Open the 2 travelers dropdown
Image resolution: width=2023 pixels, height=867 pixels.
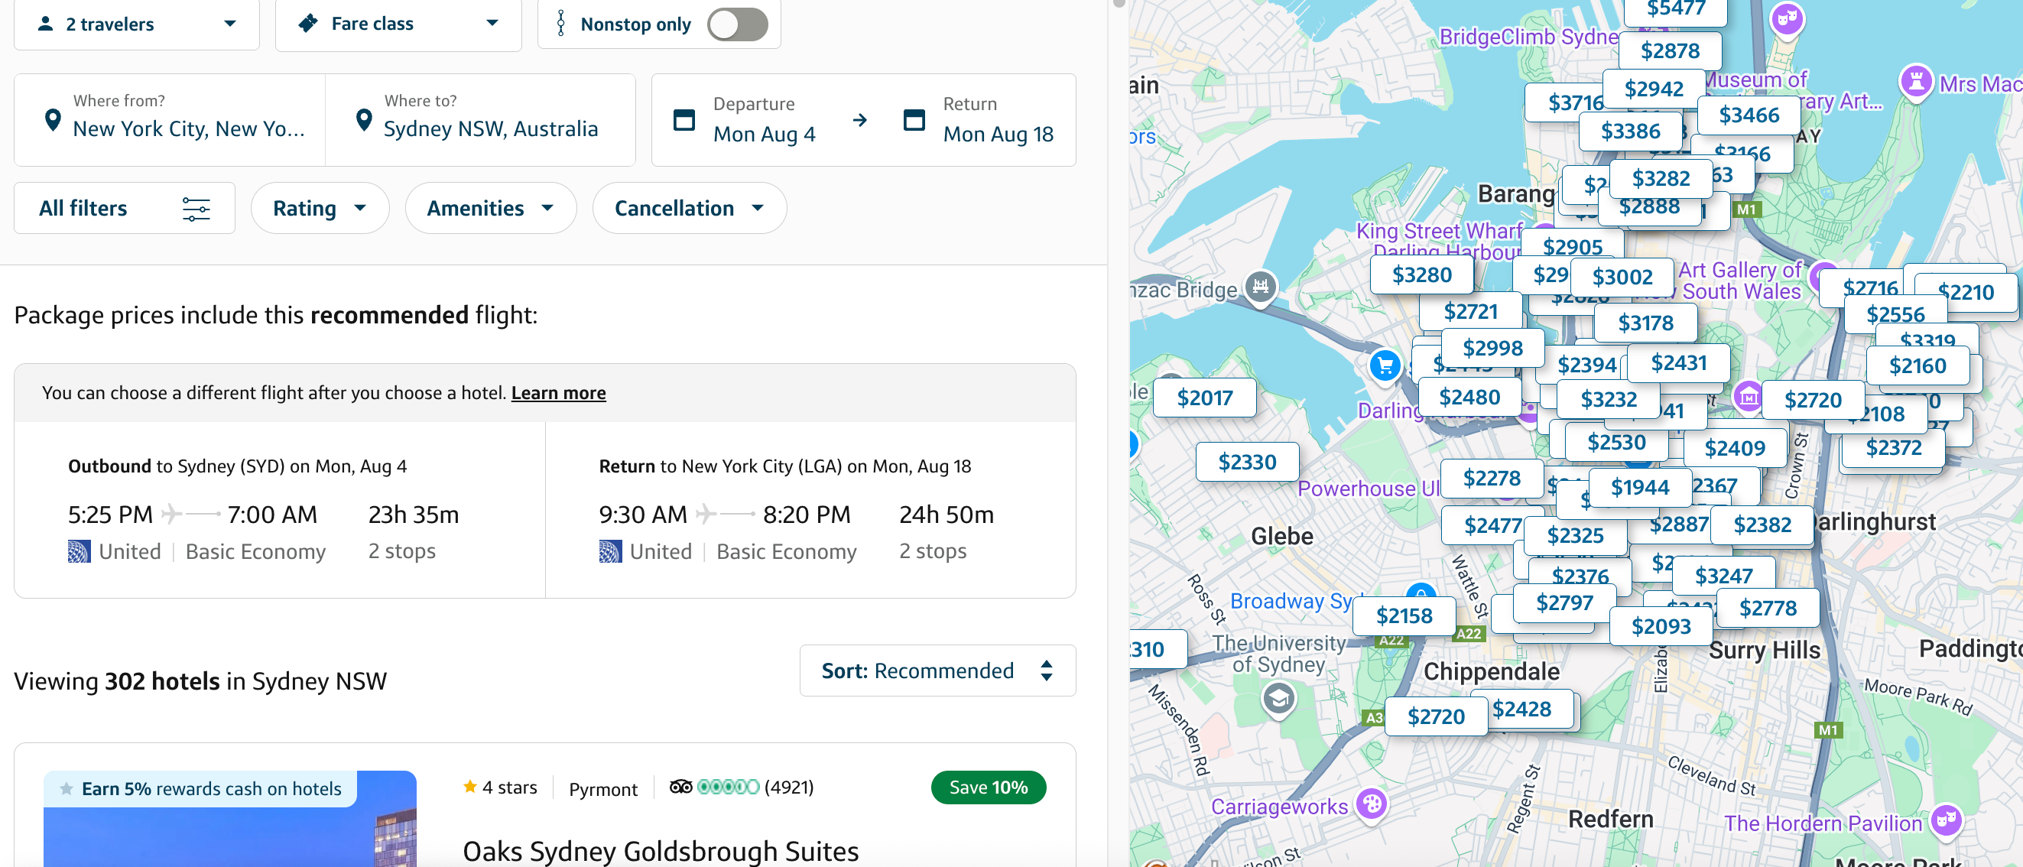pyautogui.click(x=136, y=24)
